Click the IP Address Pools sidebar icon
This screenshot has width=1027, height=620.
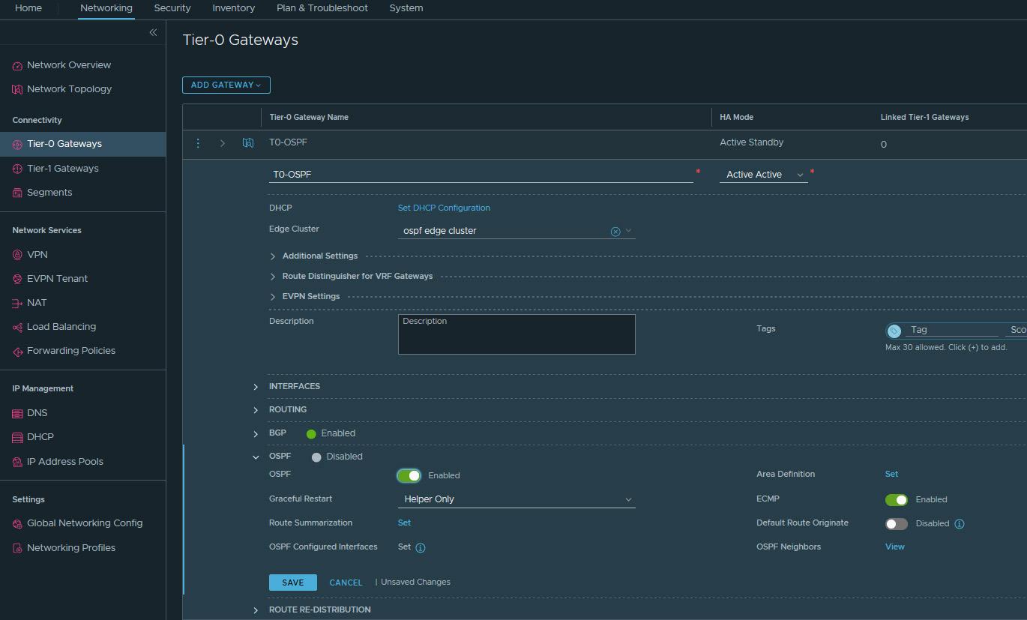tap(17, 462)
